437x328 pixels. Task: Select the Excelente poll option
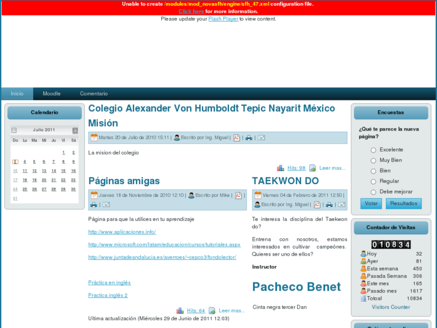pos(373,150)
